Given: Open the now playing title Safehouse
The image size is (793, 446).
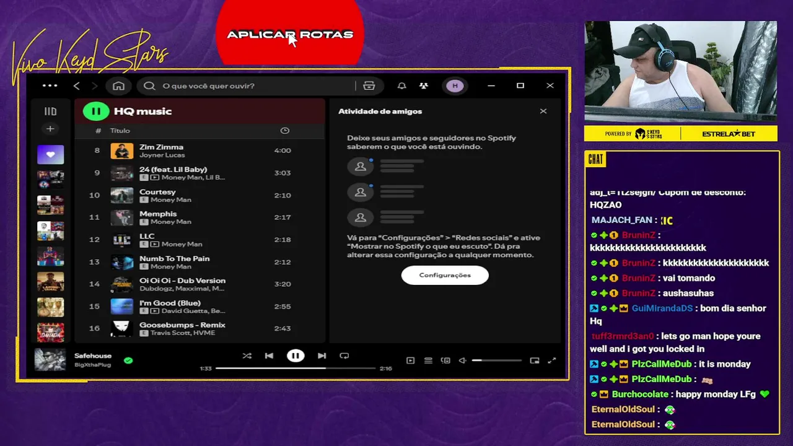Looking at the screenshot, I should pyautogui.click(x=93, y=356).
